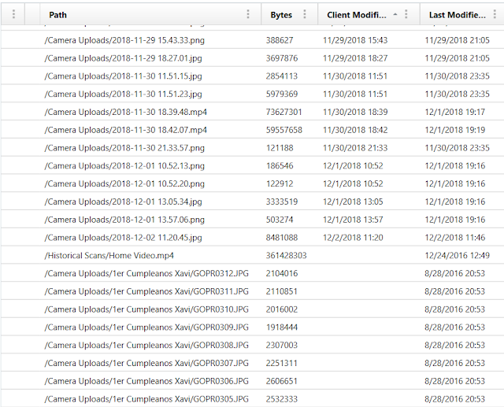Viewport: 504px width, 407px height.
Task: Click the bytes value 5979369
Action: 282,94
